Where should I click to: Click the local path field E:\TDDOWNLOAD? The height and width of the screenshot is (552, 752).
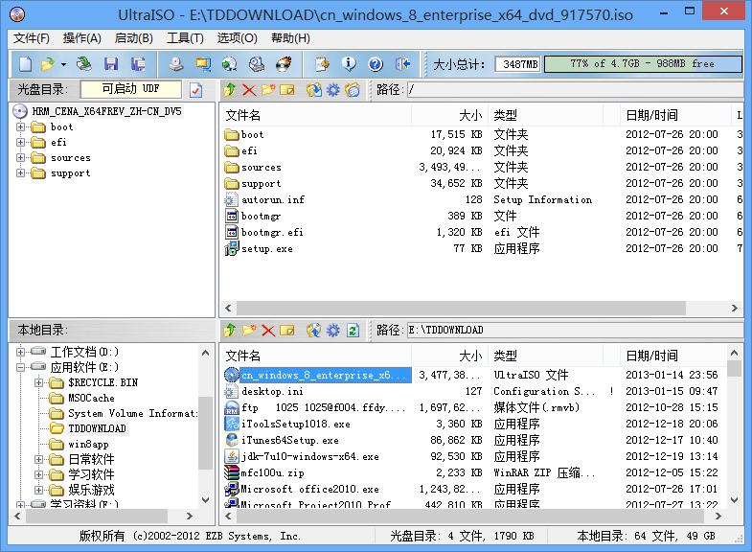575,331
